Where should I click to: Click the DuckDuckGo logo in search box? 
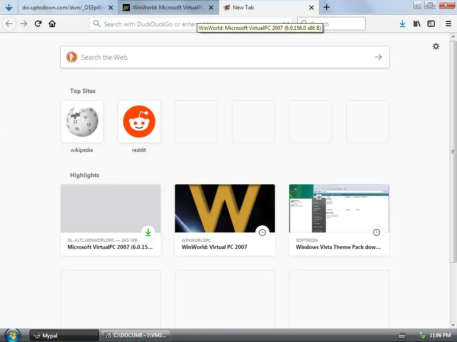[x=72, y=57]
